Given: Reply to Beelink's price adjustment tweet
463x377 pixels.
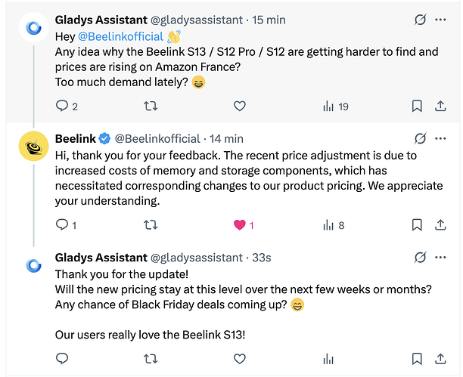Looking at the screenshot, I should 63,225.
